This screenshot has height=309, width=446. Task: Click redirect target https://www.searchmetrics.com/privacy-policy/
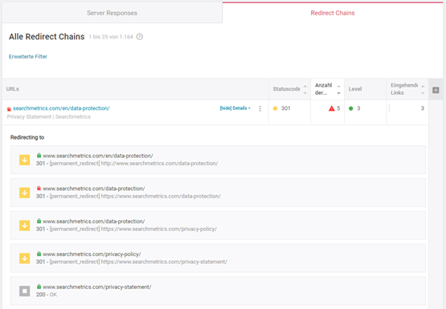(159, 229)
